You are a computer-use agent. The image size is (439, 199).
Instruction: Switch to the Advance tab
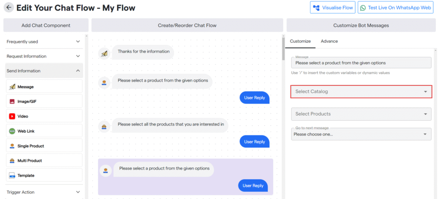(x=329, y=41)
